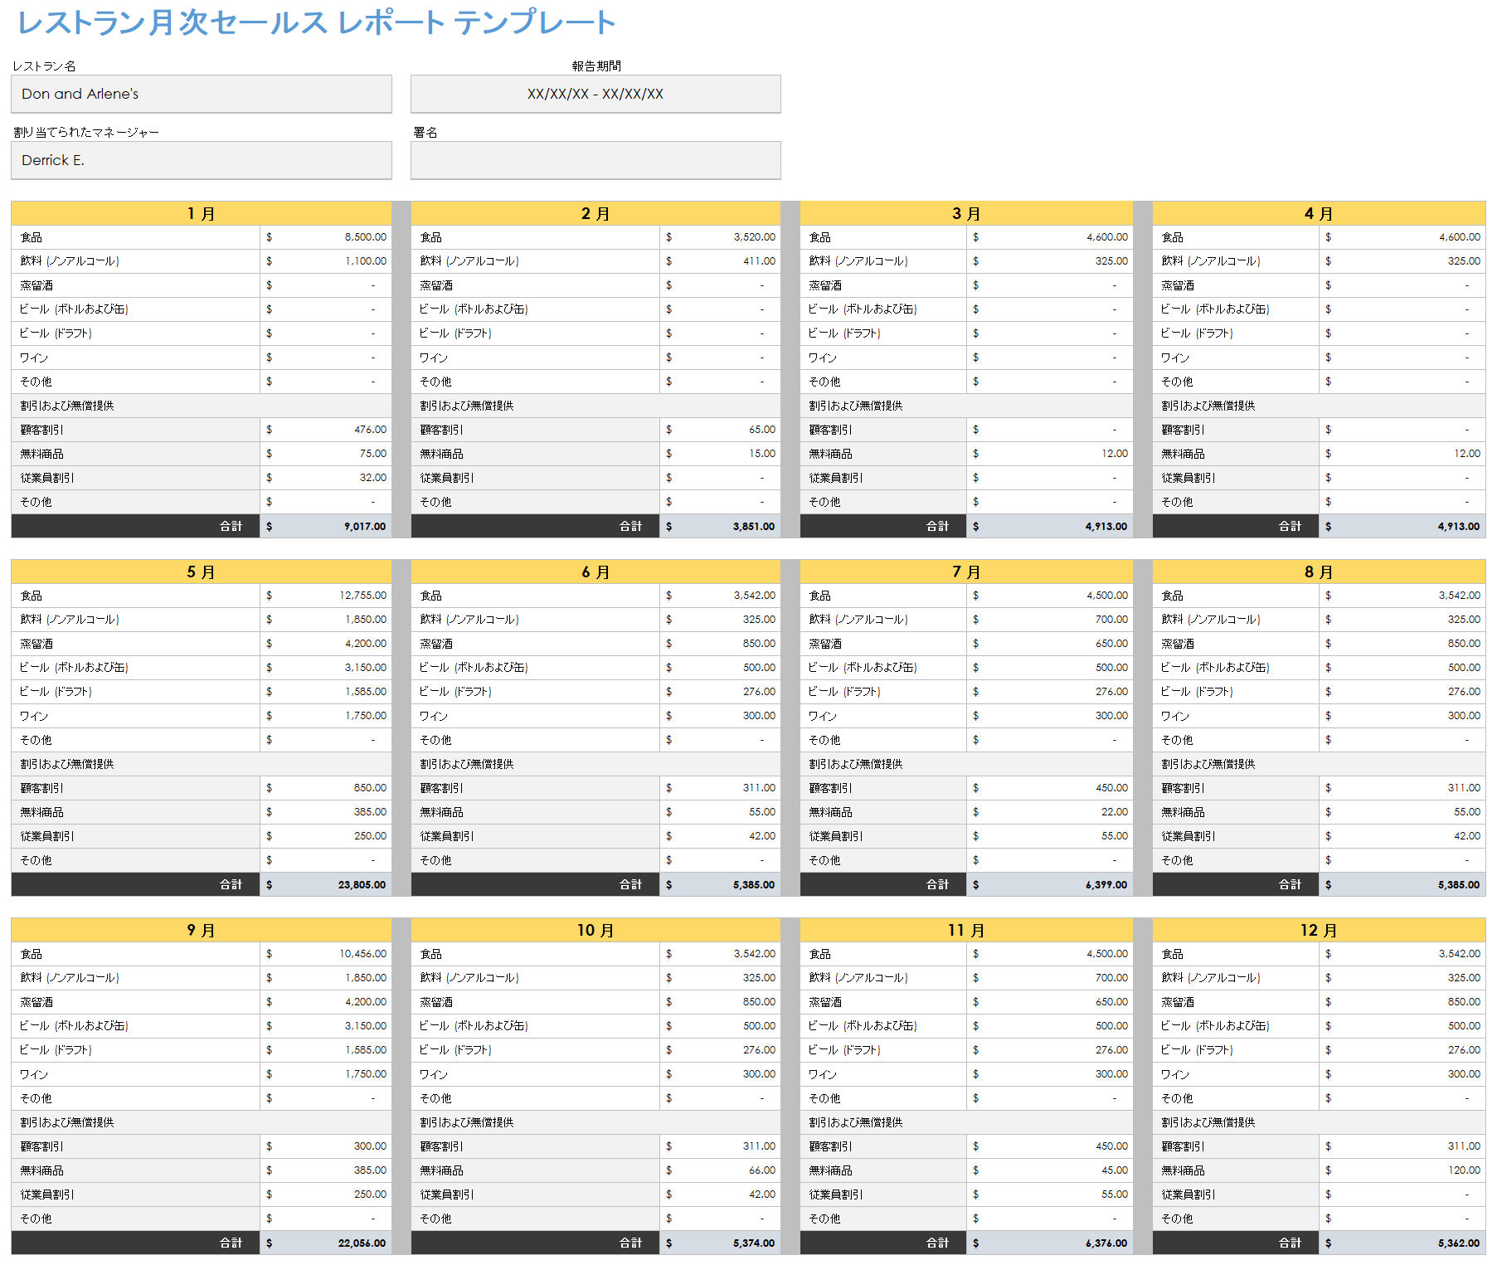
Task: Click the 蒸留酒 label in 2 月 table
Action: [x=436, y=285]
